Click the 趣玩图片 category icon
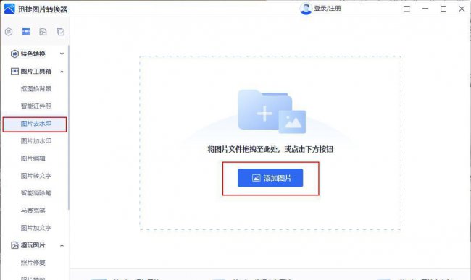Screen dimensions: 471x280 coord(14,245)
